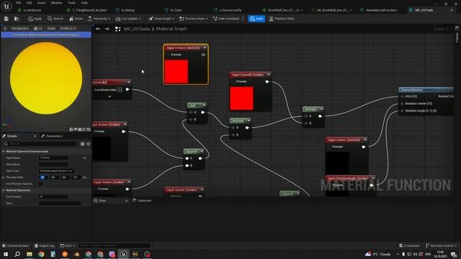Open the Preview State dropdown

click(x=194, y=19)
